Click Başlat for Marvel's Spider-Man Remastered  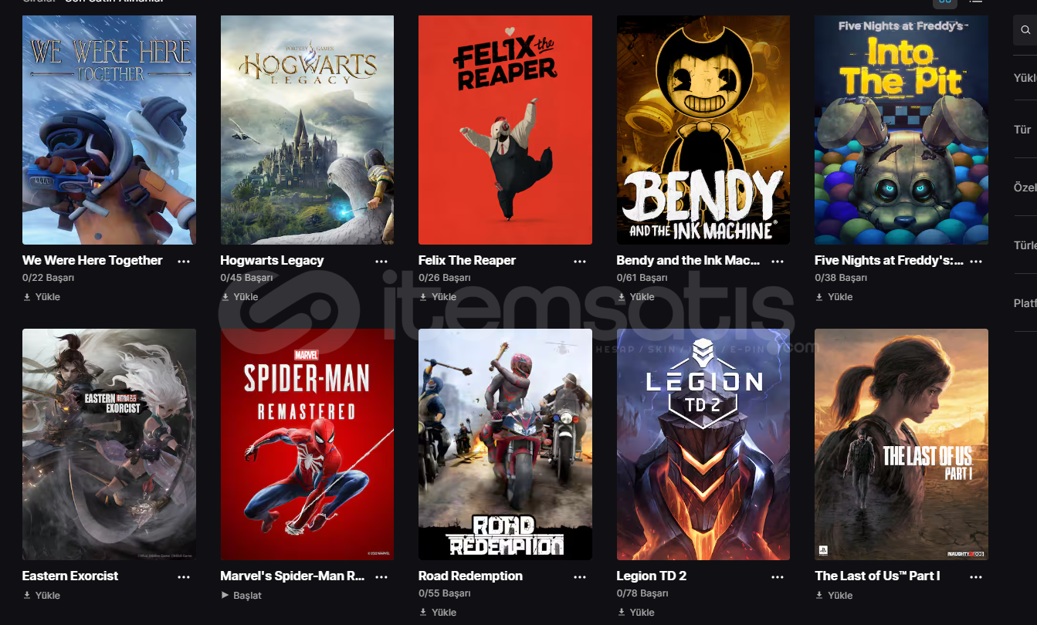click(241, 595)
